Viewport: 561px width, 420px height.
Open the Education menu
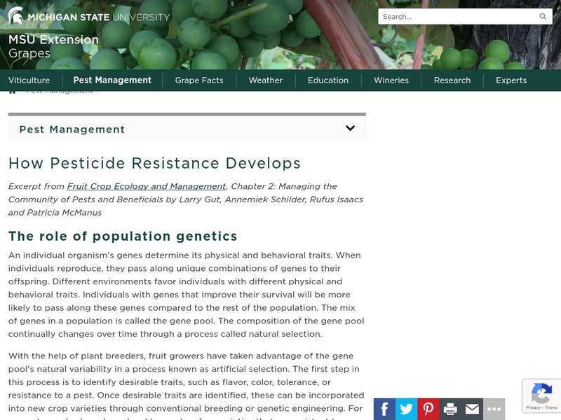328,80
